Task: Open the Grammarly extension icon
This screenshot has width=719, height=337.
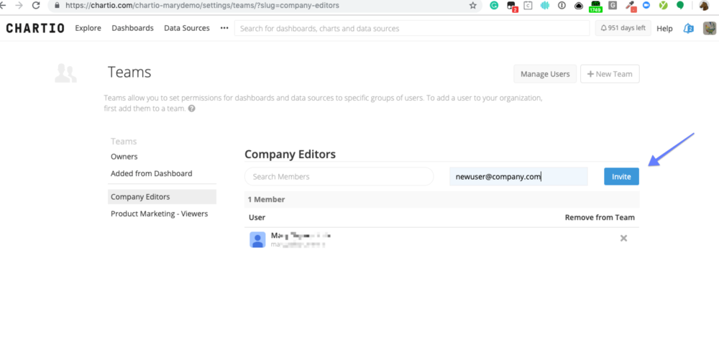Action: [495, 6]
